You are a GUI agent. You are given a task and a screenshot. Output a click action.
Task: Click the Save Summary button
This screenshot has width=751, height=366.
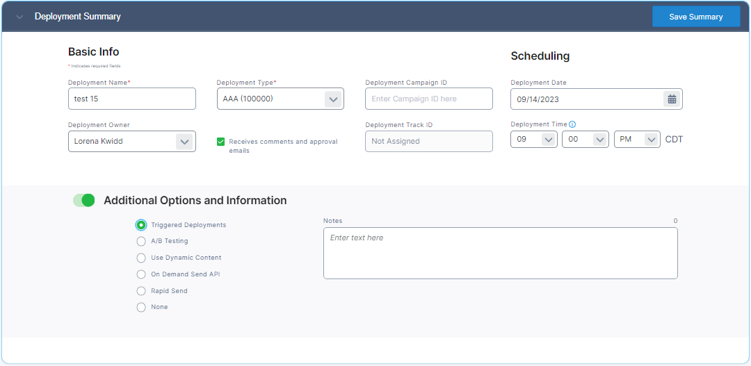(695, 17)
